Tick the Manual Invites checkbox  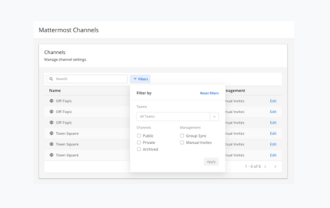tap(182, 142)
